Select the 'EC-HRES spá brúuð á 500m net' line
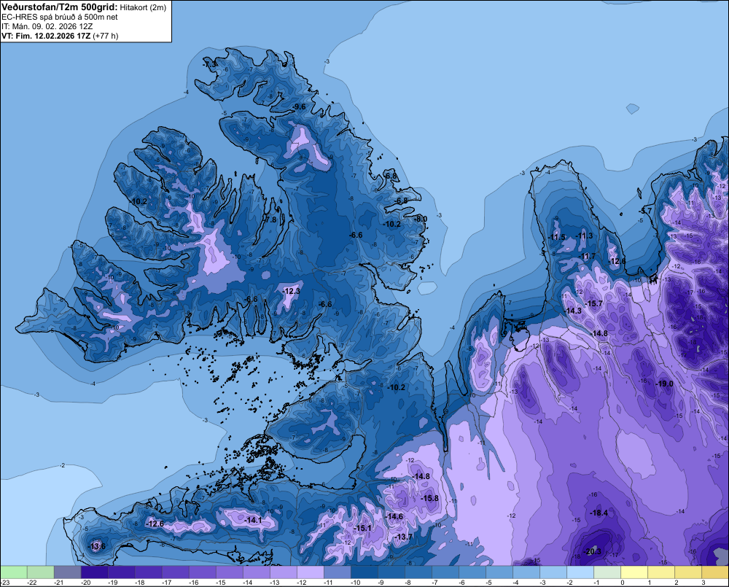The image size is (729, 587). pos(60,17)
